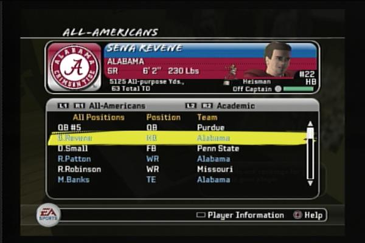Click the Player Information select-button icon
The height and width of the screenshot is (243, 365).
click(201, 215)
